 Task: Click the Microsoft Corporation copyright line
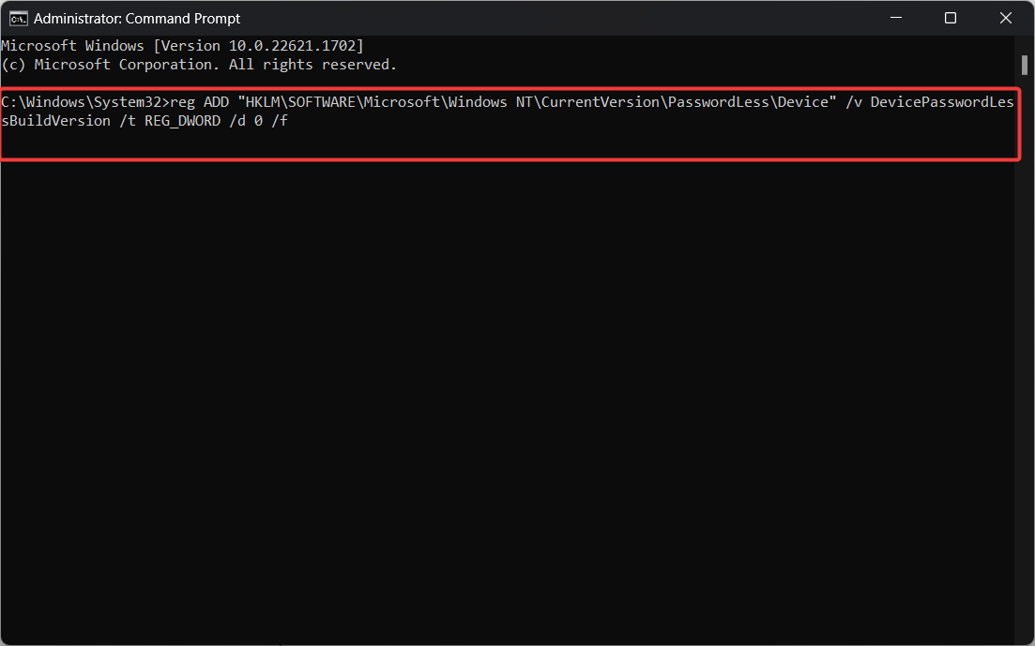point(199,65)
